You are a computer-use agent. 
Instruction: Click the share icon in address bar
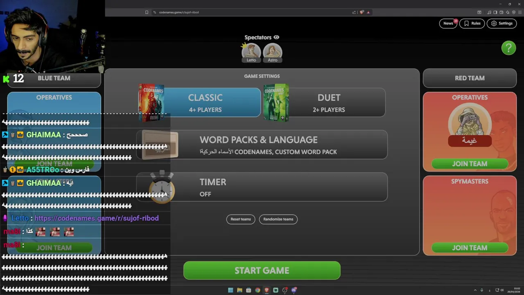(x=354, y=12)
